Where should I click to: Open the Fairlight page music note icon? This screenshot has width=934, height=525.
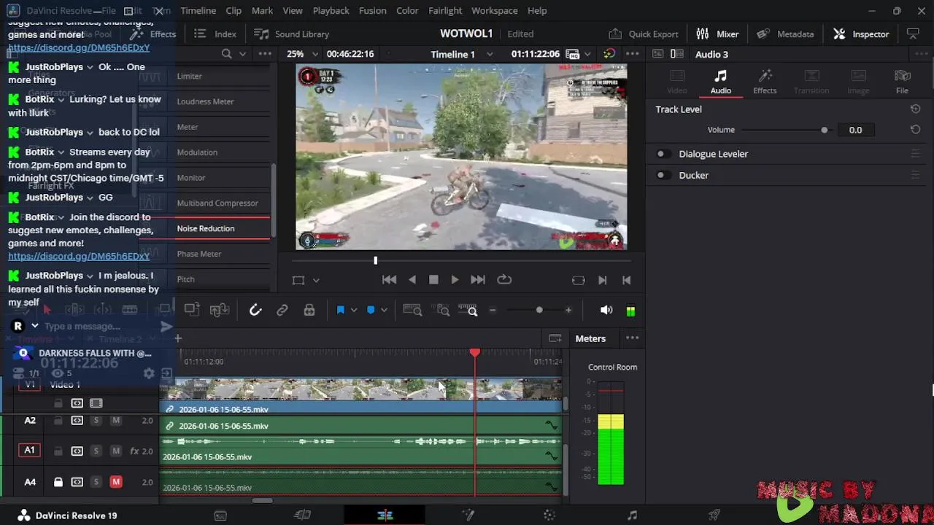pos(632,515)
